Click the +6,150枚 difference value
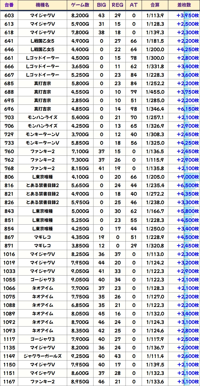The height and width of the screenshot is (386, 200). tap(188, 109)
